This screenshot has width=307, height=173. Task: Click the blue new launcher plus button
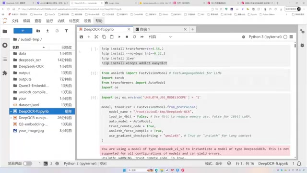(23, 31)
